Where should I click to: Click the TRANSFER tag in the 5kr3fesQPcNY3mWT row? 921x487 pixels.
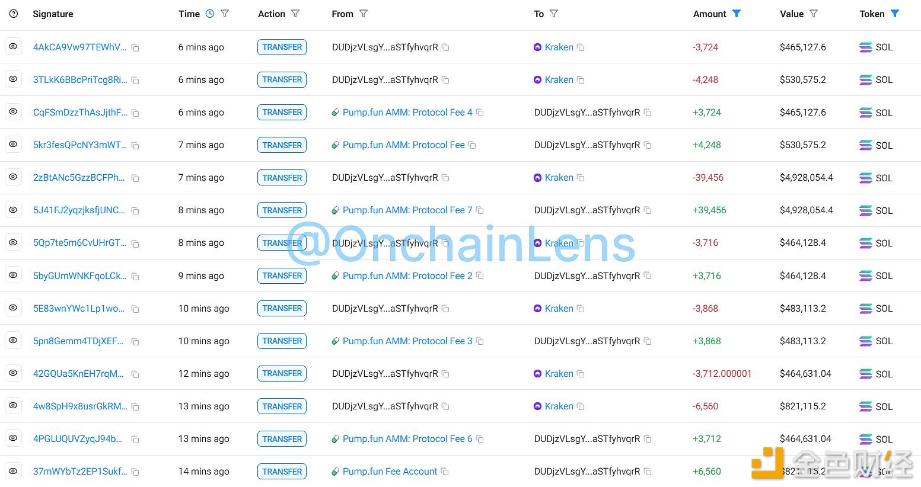coord(282,145)
